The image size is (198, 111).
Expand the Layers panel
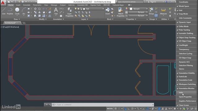tap(84, 19)
